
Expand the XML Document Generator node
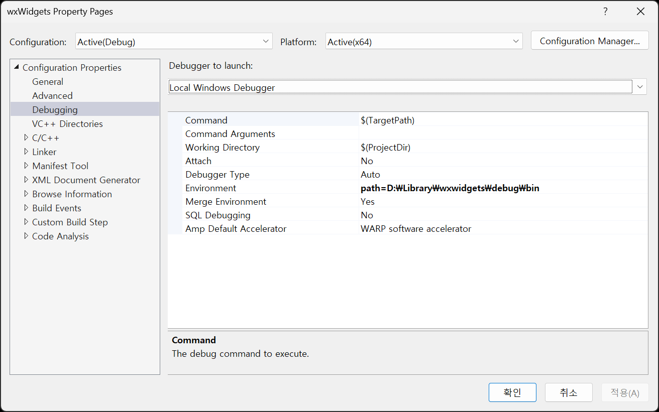26,180
